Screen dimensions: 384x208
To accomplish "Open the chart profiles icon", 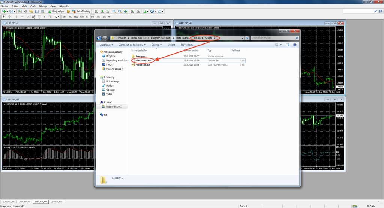I will pos(11,11).
